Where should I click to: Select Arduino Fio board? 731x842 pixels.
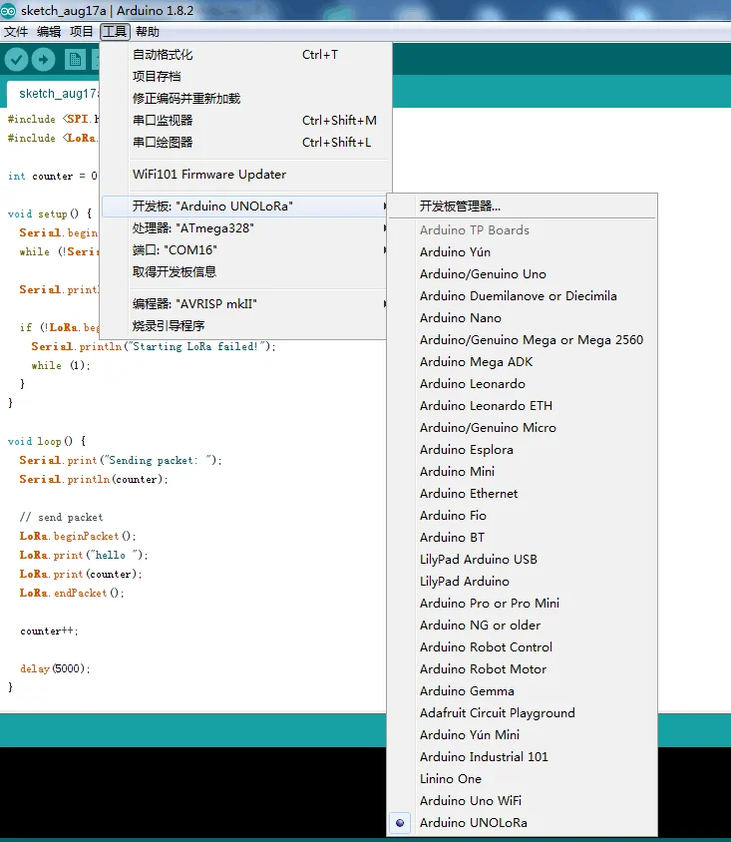pos(522,516)
